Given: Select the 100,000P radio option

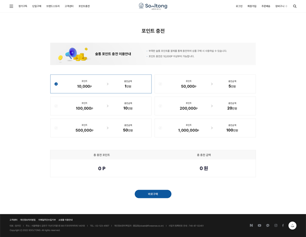Looking at the screenshot, I should (x=56, y=106).
